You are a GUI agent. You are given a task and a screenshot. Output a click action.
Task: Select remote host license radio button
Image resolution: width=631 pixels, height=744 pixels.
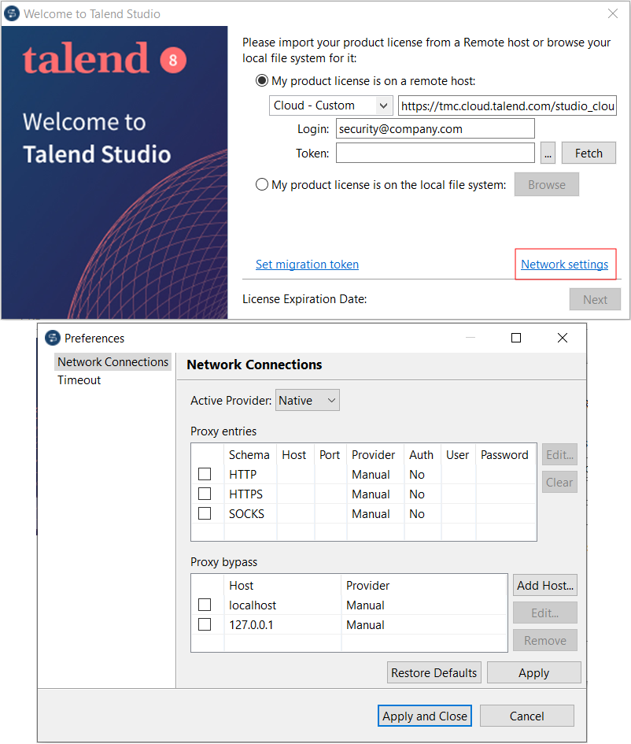click(262, 80)
